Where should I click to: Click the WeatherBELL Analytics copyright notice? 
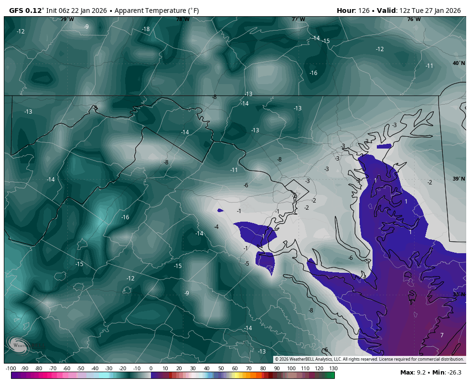point(369,359)
